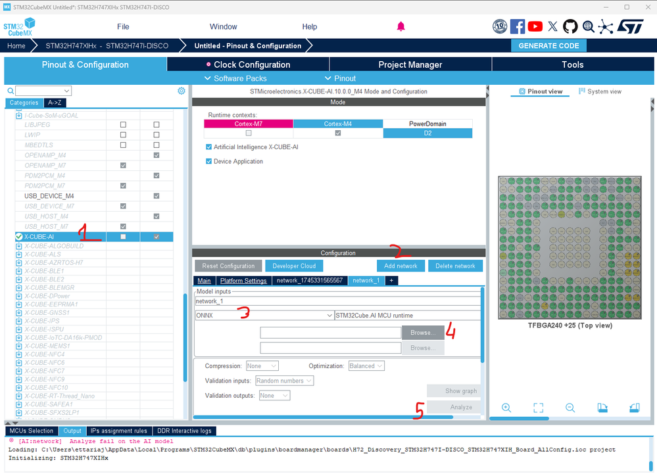The image size is (657, 476).
Task: Open the GitHub icon link
Action: click(x=570, y=26)
